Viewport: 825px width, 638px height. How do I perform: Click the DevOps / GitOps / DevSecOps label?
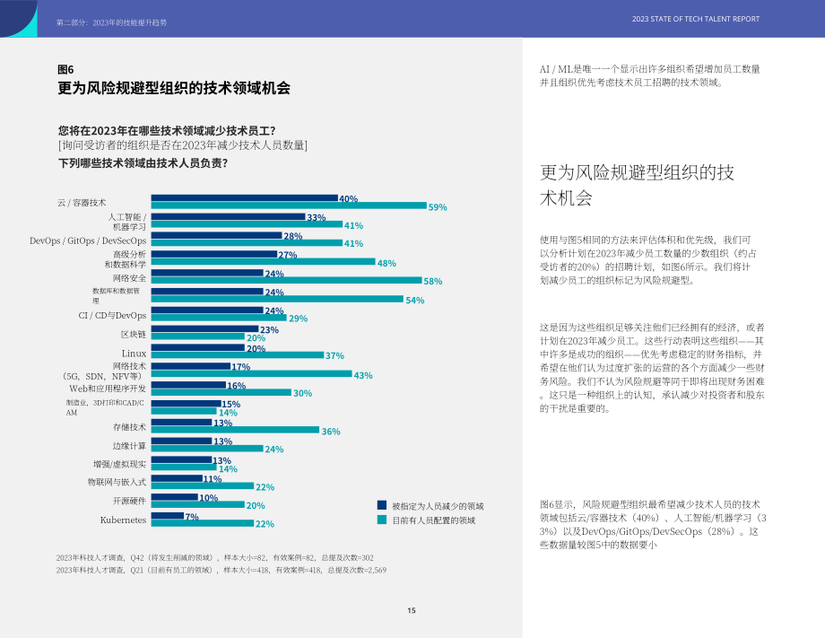(88, 240)
